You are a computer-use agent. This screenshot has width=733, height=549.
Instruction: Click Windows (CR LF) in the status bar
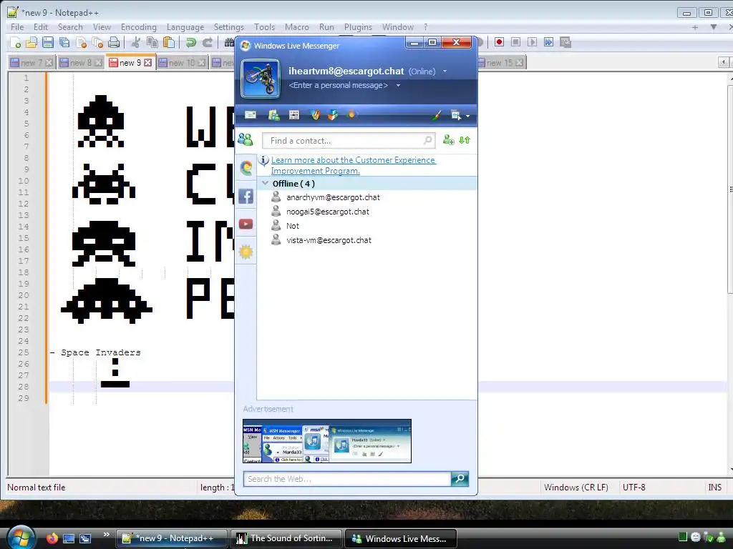click(x=576, y=488)
